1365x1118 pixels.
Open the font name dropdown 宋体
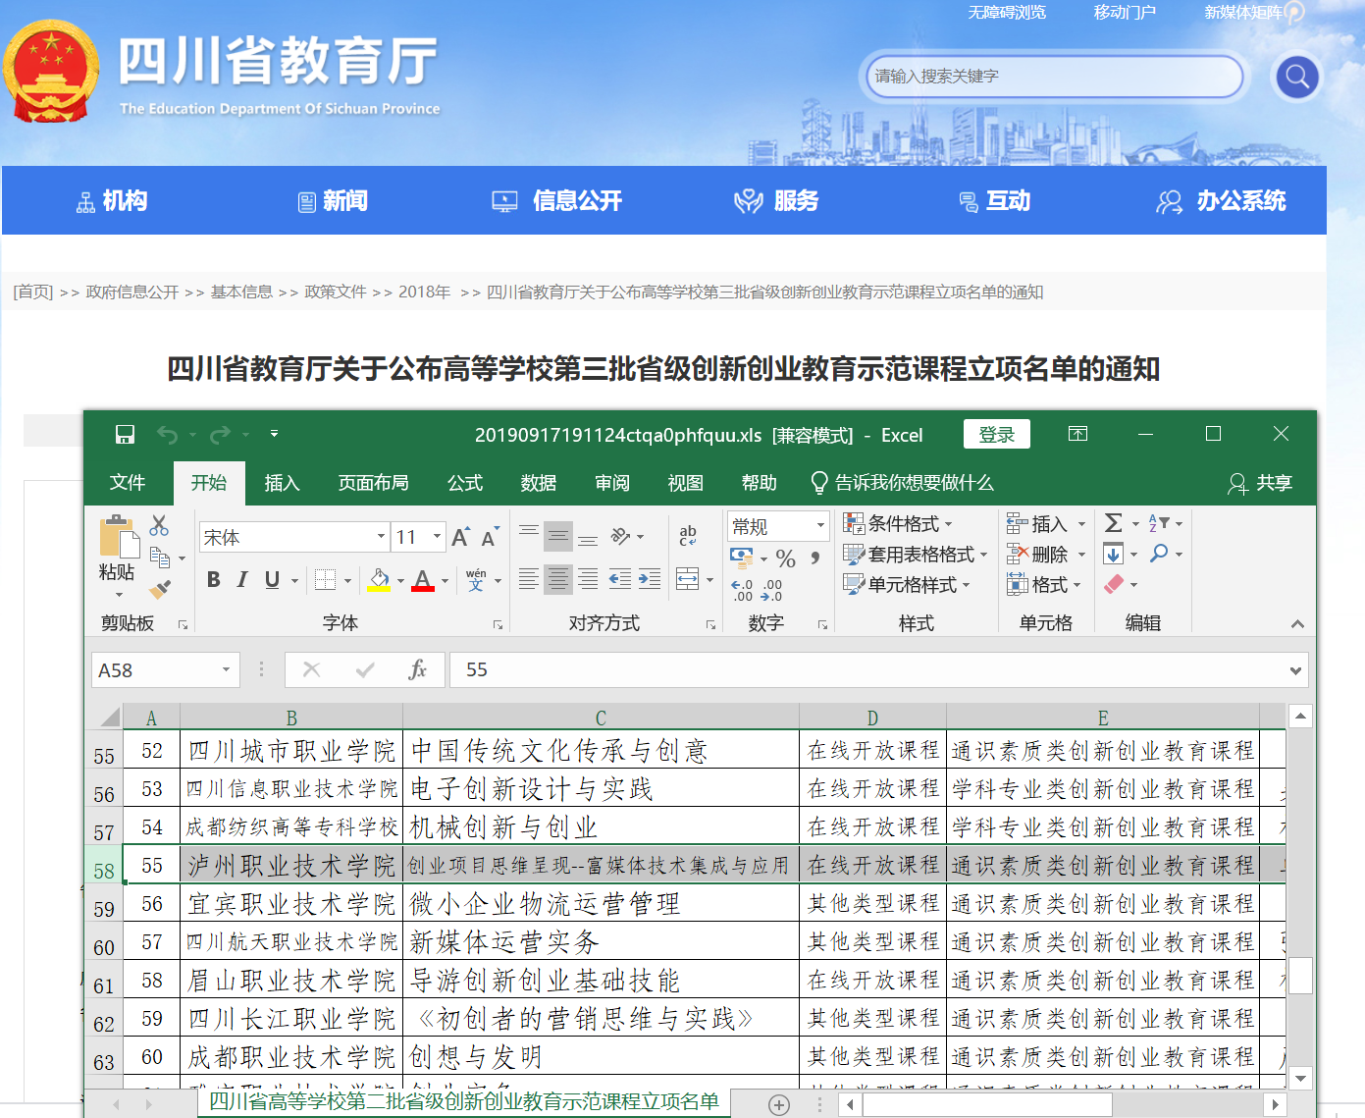pyautogui.click(x=381, y=537)
